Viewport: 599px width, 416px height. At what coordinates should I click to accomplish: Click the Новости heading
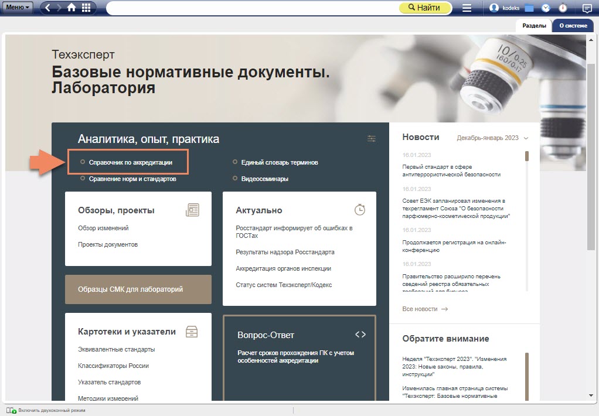[x=421, y=137]
